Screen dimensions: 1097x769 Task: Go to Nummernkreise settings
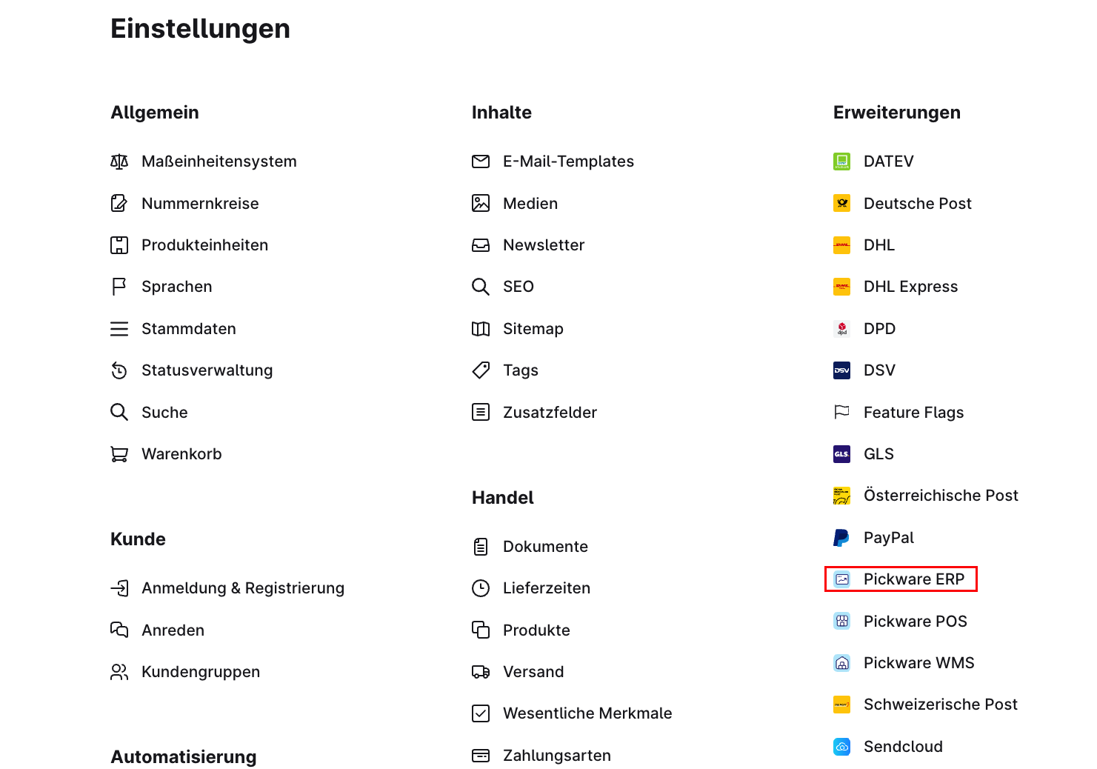[200, 204]
